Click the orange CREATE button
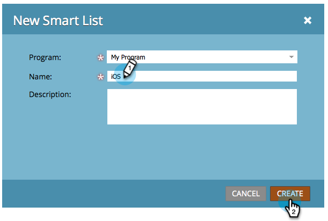Screen dimensions: 328x221 pyautogui.click(x=290, y=194)
